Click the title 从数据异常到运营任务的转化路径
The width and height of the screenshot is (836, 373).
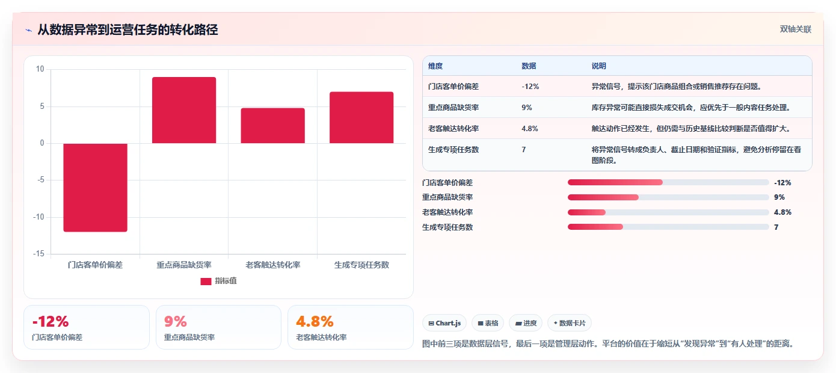pyautogui.click(x=128, y=30)
